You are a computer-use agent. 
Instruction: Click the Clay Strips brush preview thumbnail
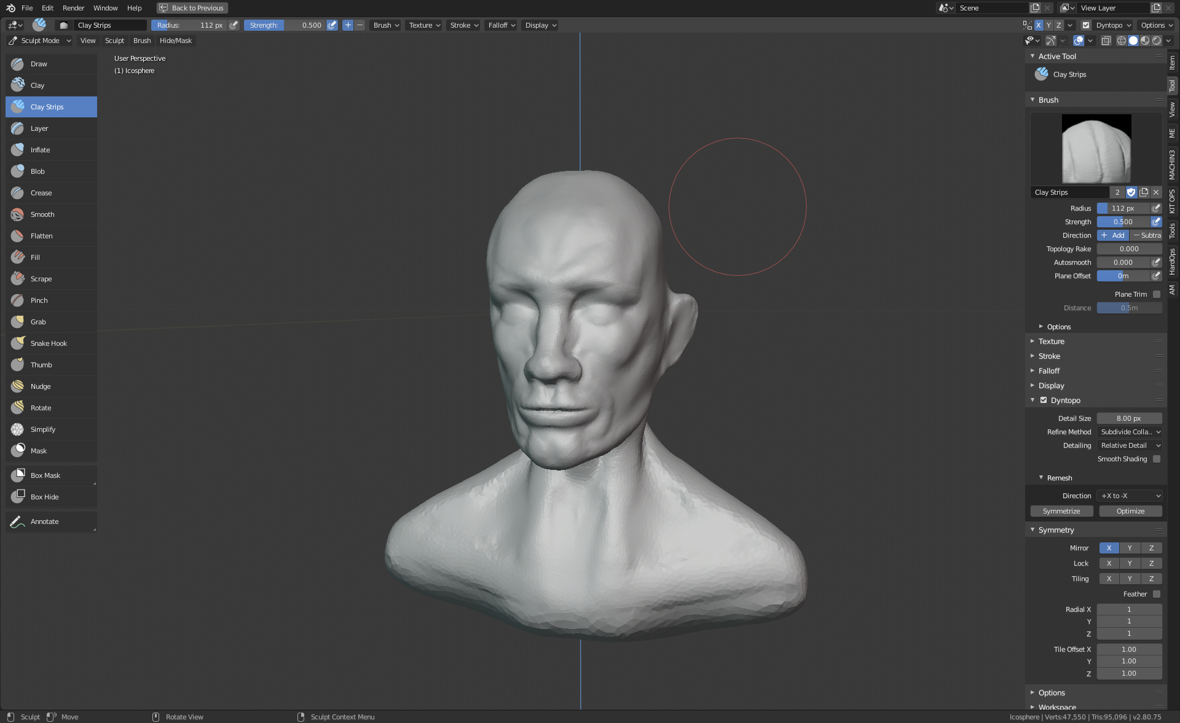click(1096, 148)
